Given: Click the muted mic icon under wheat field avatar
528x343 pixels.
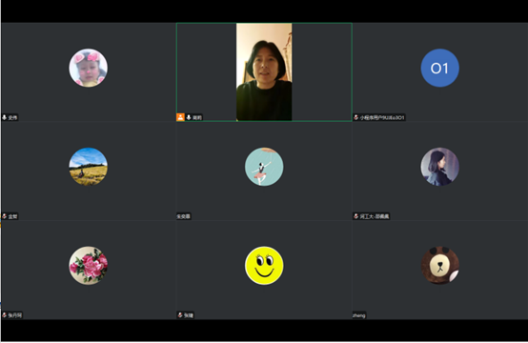Looking at the screenshot, I should [x=5, y=216].
